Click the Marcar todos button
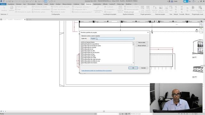 (142, 42)
